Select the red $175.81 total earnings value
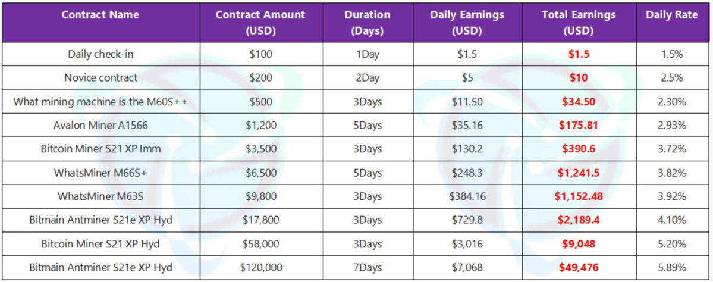The image size is (713, 282). (579, 125)
